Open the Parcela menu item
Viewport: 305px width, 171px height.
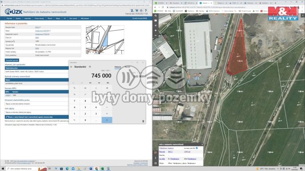pos(9,19)
